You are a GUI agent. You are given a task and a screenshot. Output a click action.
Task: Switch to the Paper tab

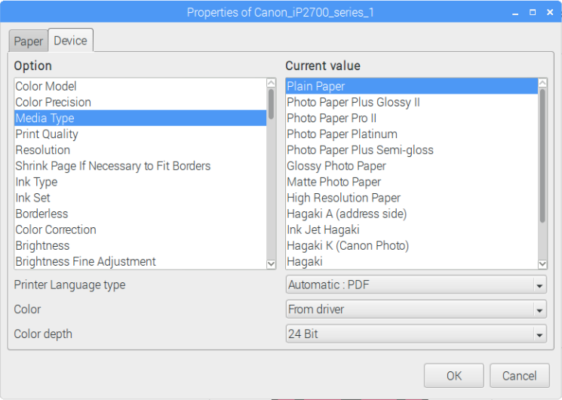click(29, 42)
